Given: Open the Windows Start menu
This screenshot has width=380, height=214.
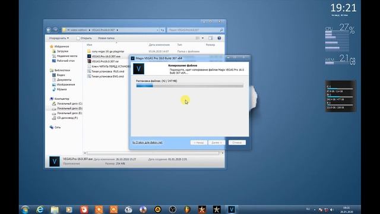Looking at the screenshot, I should click(x=25, y=209).
